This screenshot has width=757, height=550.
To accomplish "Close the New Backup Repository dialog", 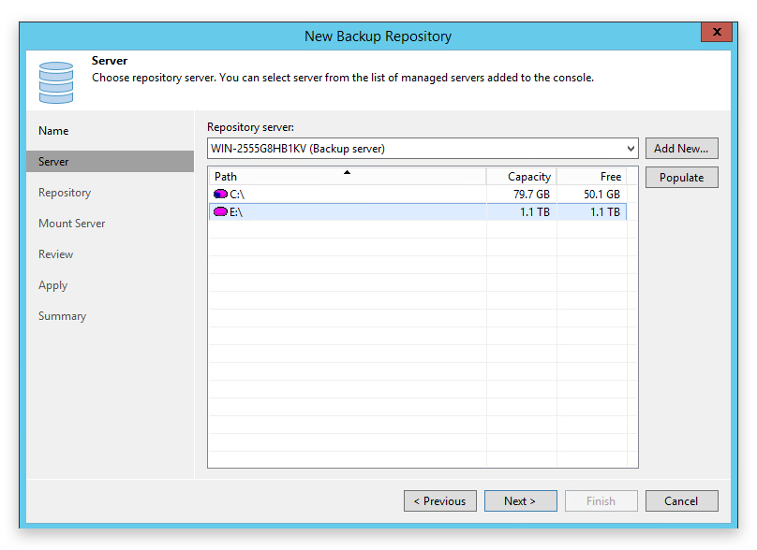I will coord(717,32).
